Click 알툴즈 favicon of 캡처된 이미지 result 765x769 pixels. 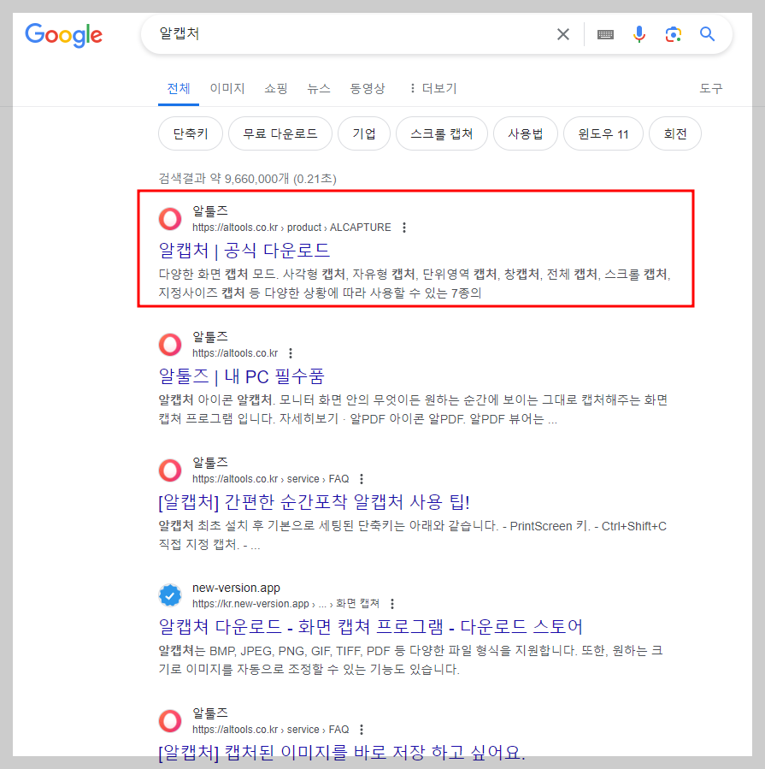point(170,721)
